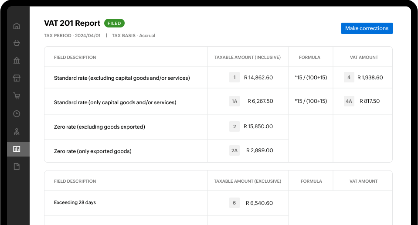The image size is (418, 225).
Task: Click field box 2A beside R 2,899.00
Action: pos(234,150)
